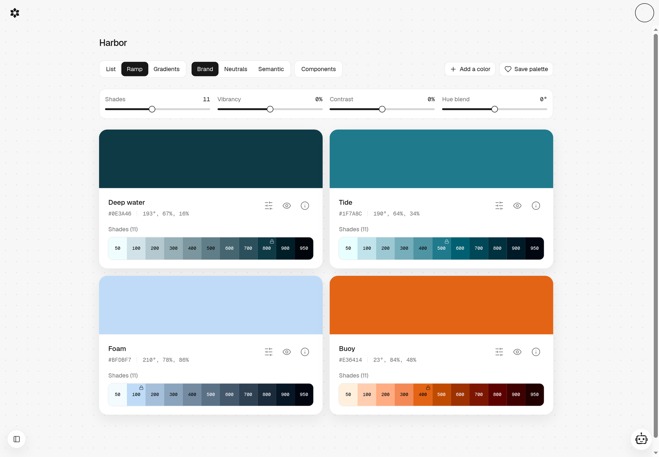
Task: Pick the Deep water 950 shade
Action: [304, 249]
